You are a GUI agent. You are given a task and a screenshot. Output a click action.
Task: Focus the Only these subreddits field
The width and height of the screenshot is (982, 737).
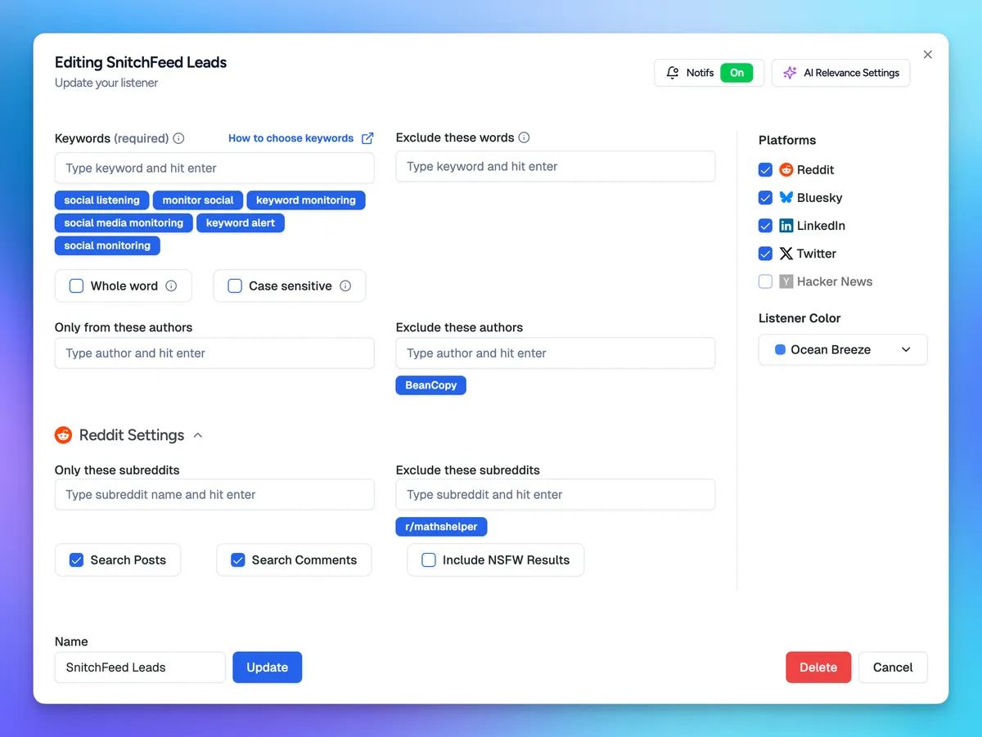pyautogui.click(x=214, y=495)
